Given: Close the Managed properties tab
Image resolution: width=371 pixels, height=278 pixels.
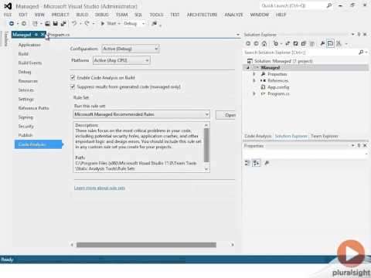Looking at the screenshot, I should pyautogui.click(x=43, y=35).
